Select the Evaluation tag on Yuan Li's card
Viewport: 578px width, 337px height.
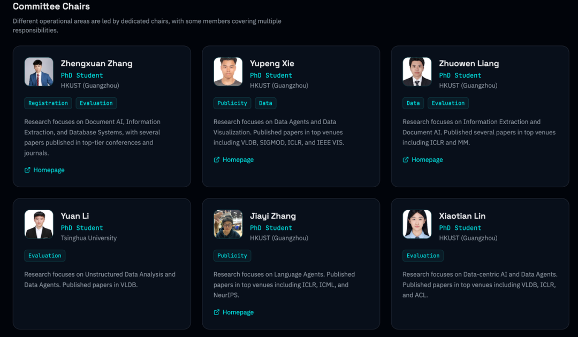click(x=45, y=256)
